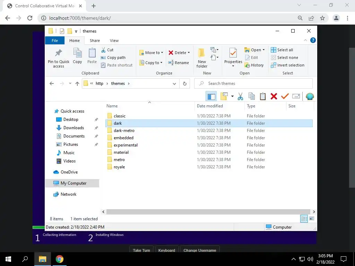Open ribbon Help question mark icon

313,40
